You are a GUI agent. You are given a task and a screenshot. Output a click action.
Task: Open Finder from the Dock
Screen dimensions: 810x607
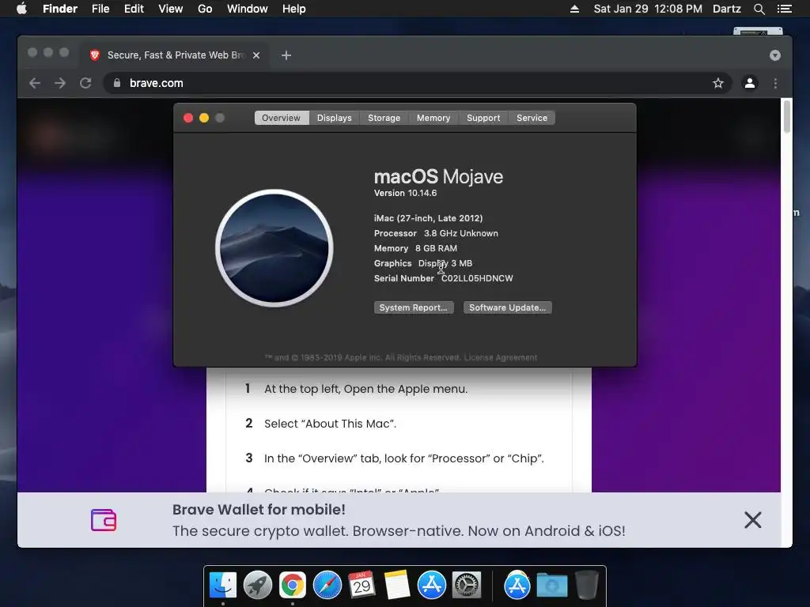click(222, 586)
